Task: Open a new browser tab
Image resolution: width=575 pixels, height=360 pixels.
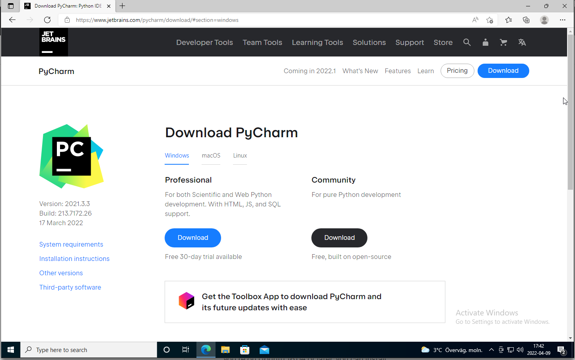Action: point(122,6)
